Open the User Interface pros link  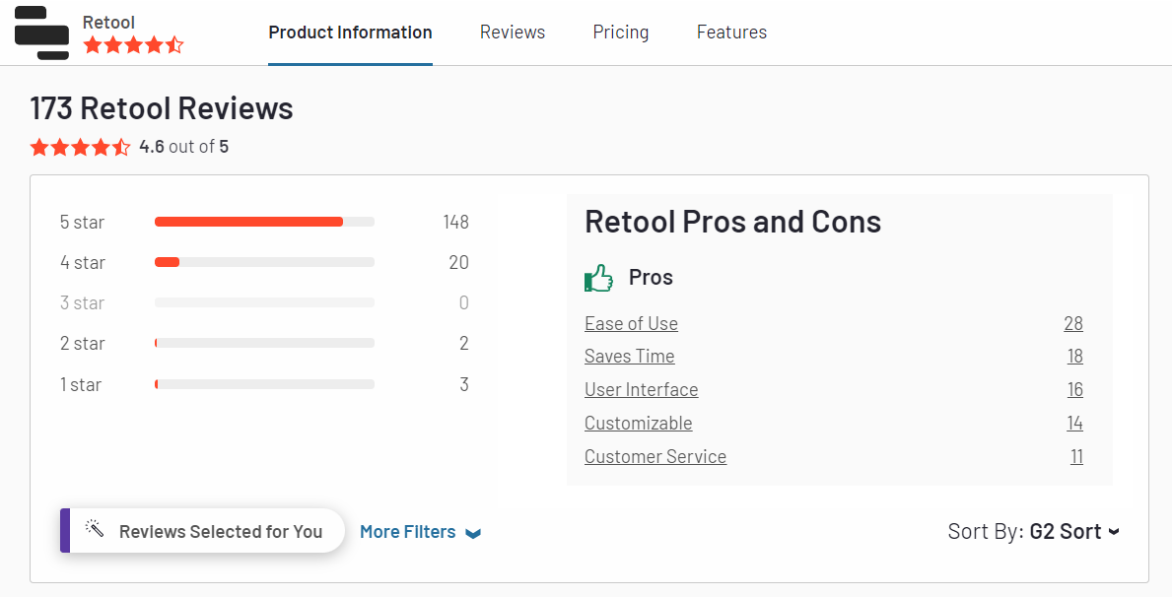pos(641,390)
